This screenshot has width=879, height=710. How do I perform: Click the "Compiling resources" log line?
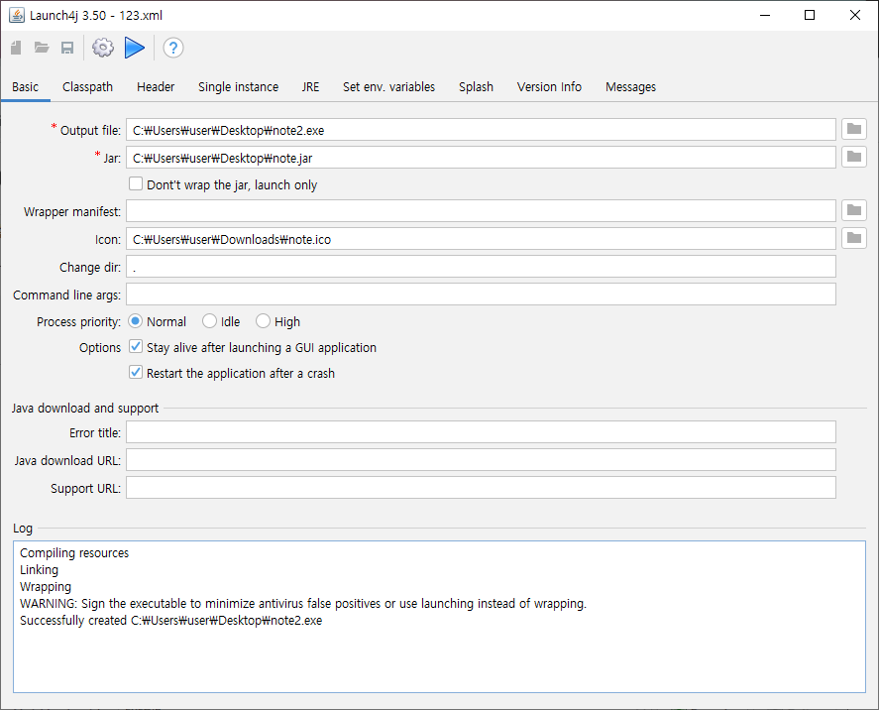coord(74,553)
